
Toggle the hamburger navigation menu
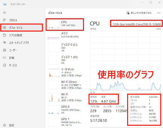(x=5, y=13)
